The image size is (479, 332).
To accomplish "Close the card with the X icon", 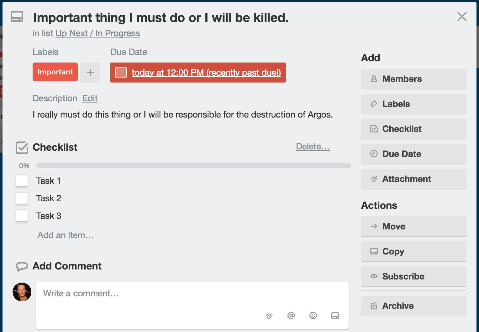I will [462, 17].
